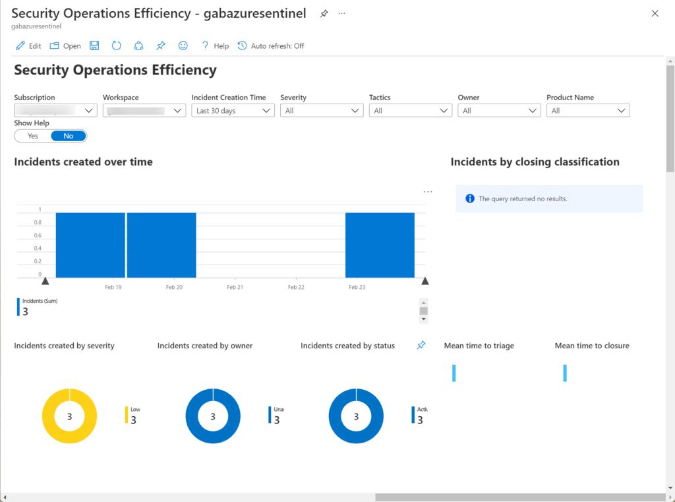Set Show Help to No
Screen dimensions: 675x502
click(x=69, y=136)
